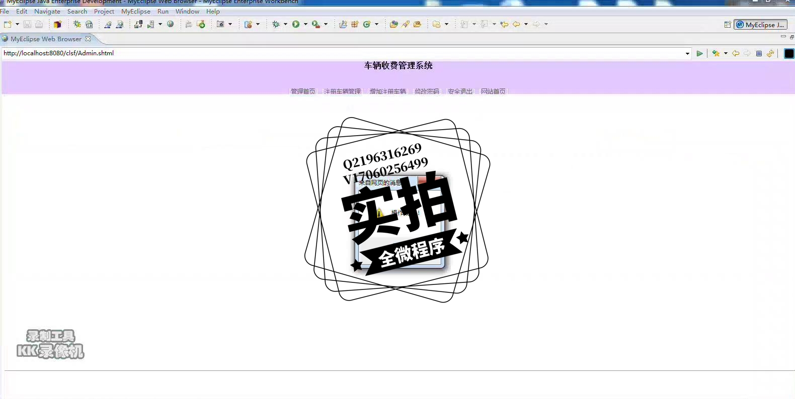Click the Save icon in toolbar

pos(27,24)
